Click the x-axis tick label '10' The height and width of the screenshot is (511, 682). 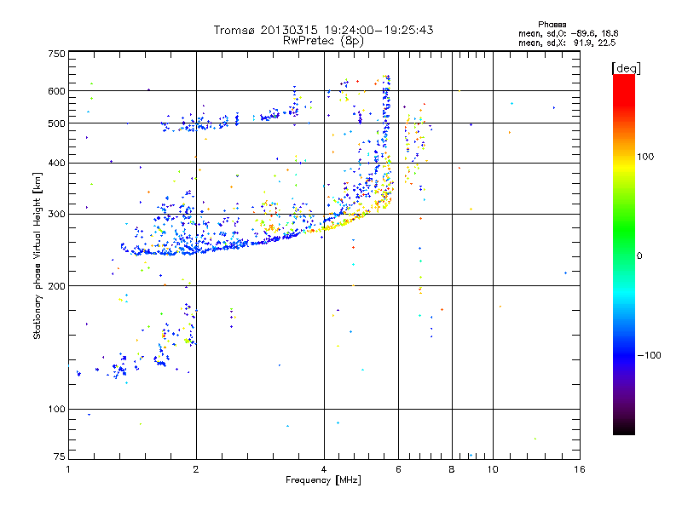493,469
